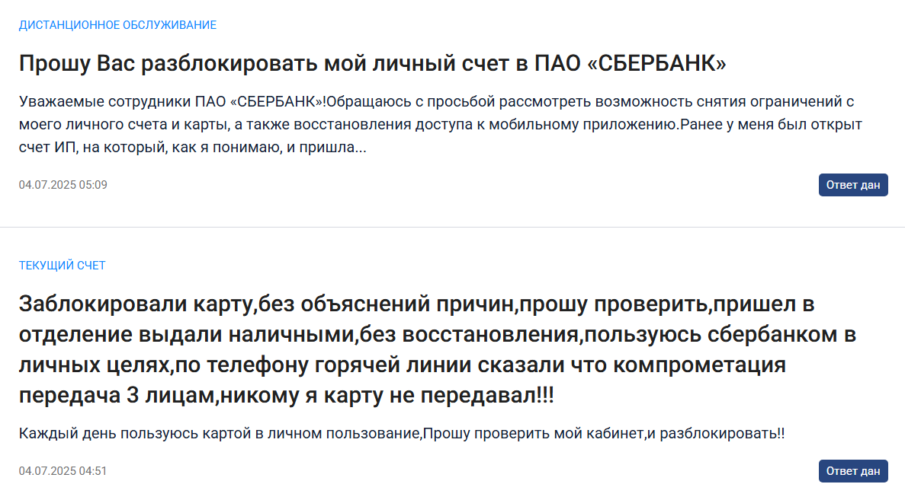Click the 04.07.2025 04:51 timestamp
The width and height of the screenshot is (905, 500).
(x=63, y=471)
